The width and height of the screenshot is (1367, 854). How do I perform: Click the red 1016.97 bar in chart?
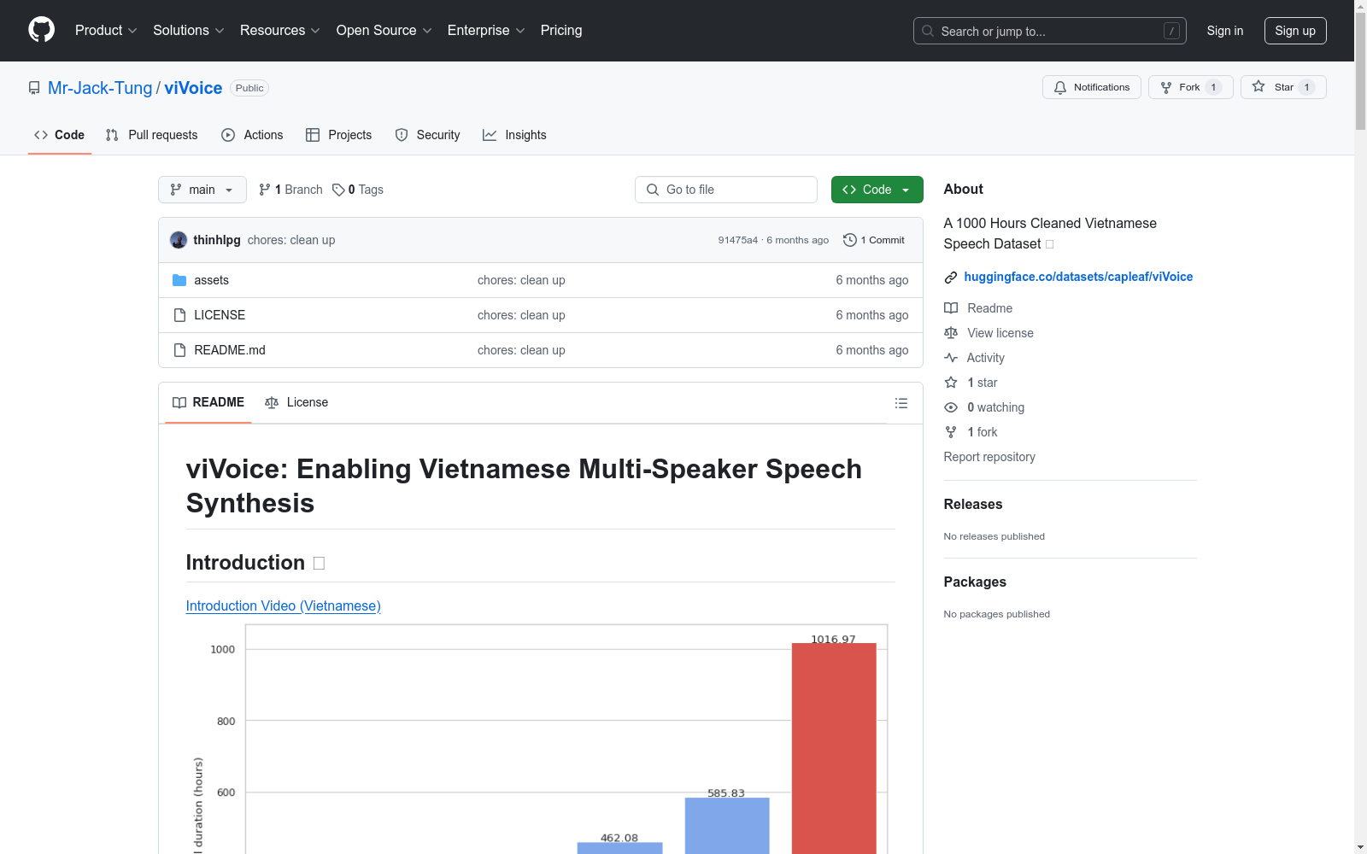click(x=834, y=748)
